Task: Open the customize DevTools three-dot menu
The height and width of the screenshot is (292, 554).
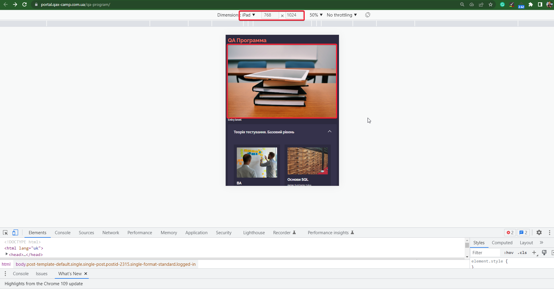Action: point(550,233)
